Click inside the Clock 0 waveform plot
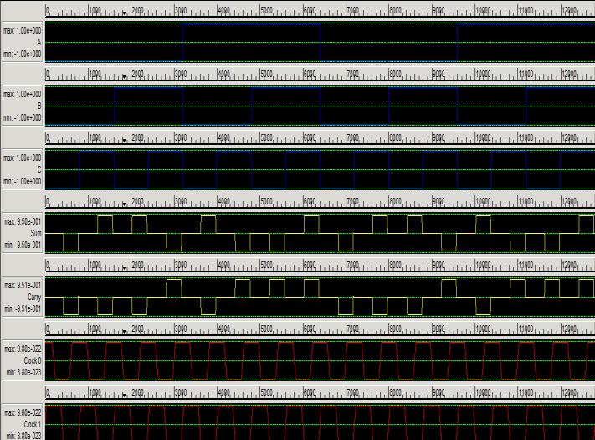Image resolution: width=595 pixels, height=440 pixels. [320, 360]
